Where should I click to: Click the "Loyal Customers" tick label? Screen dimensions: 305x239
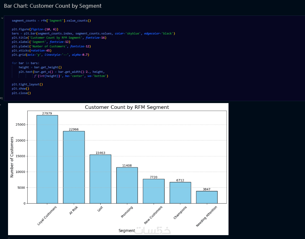click(47, 216)
